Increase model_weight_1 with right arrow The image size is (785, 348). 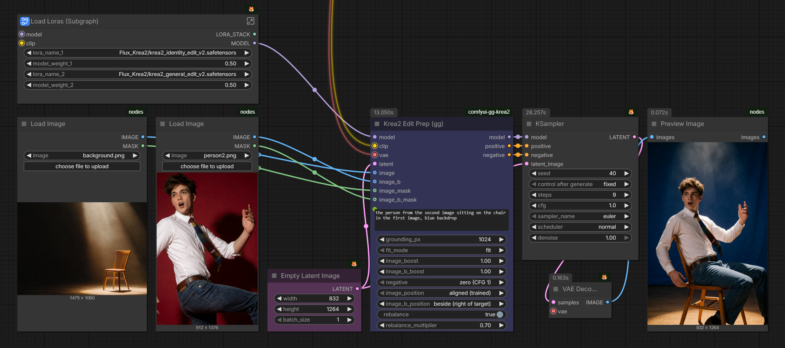(x=247, y=63)
